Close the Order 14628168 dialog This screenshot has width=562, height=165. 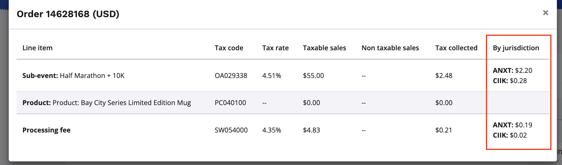pos(545,13)
